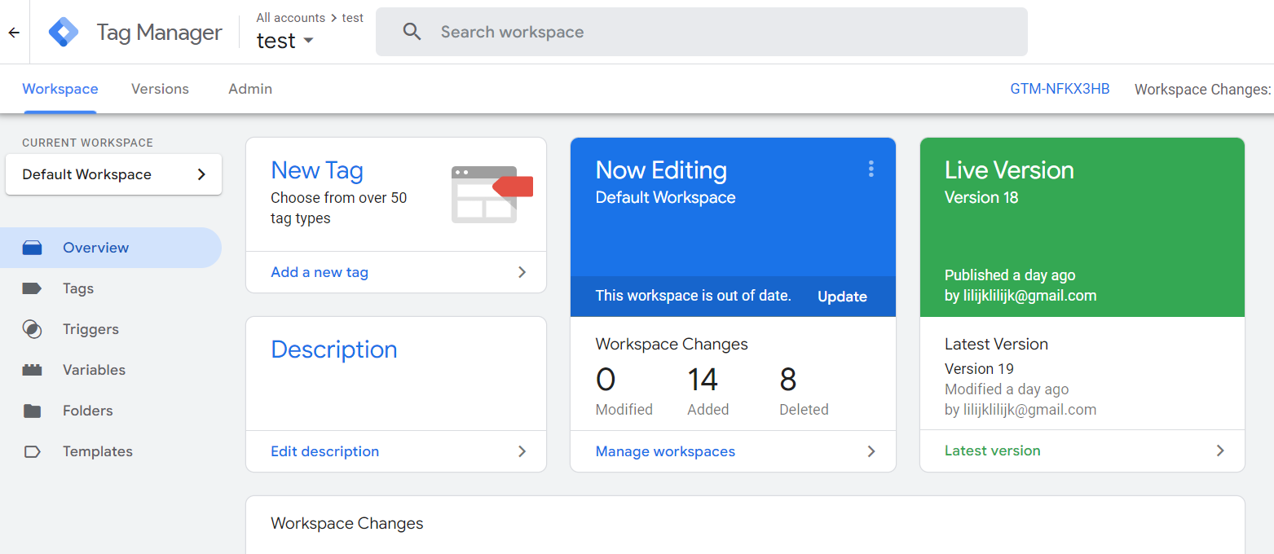Click the Manage workspaces link
This screenshot has width=1274, height=554.
click(665, 451)
